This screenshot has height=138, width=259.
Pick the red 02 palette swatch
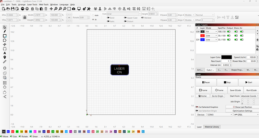[12, 132]
